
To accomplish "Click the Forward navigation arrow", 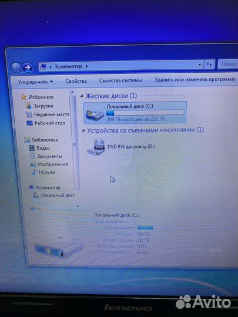I will tap(27, 68).
